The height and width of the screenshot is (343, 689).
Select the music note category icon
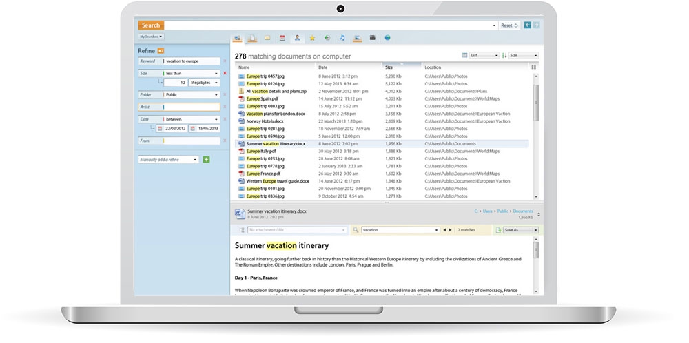[342, 38]
